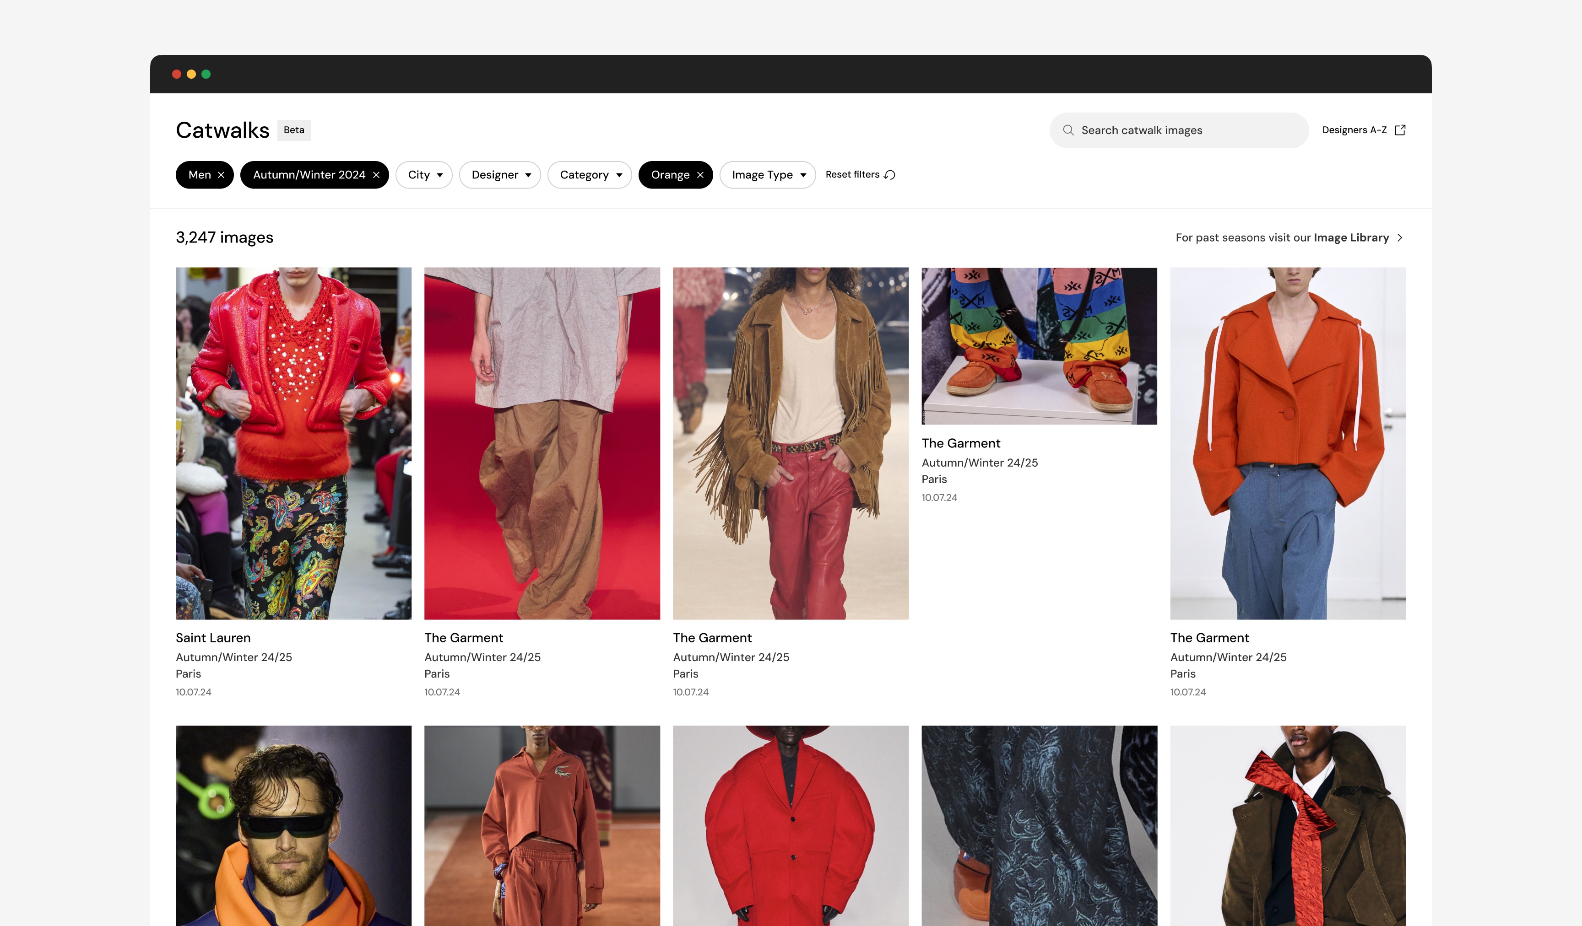The width and height of the screenshot is (1582, 926).
Task: Open the Saint Lauren red jacket image
Action: tap(293, 443)
